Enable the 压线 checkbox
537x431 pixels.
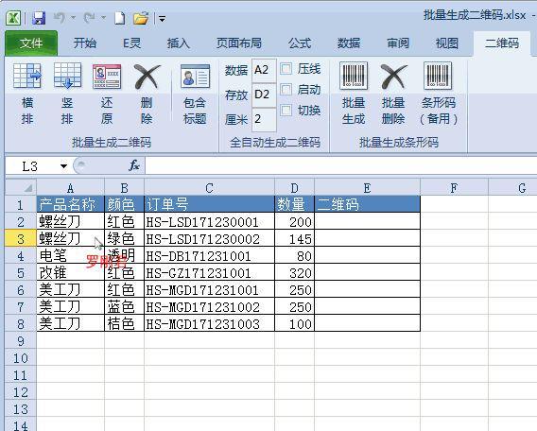286,69
